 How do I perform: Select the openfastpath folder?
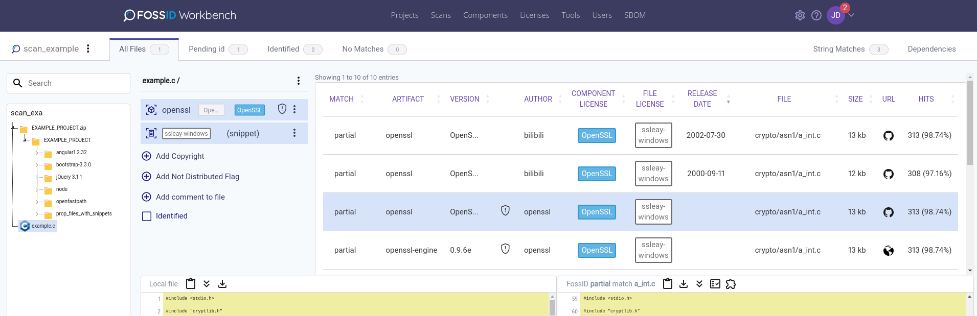(71, 201)
